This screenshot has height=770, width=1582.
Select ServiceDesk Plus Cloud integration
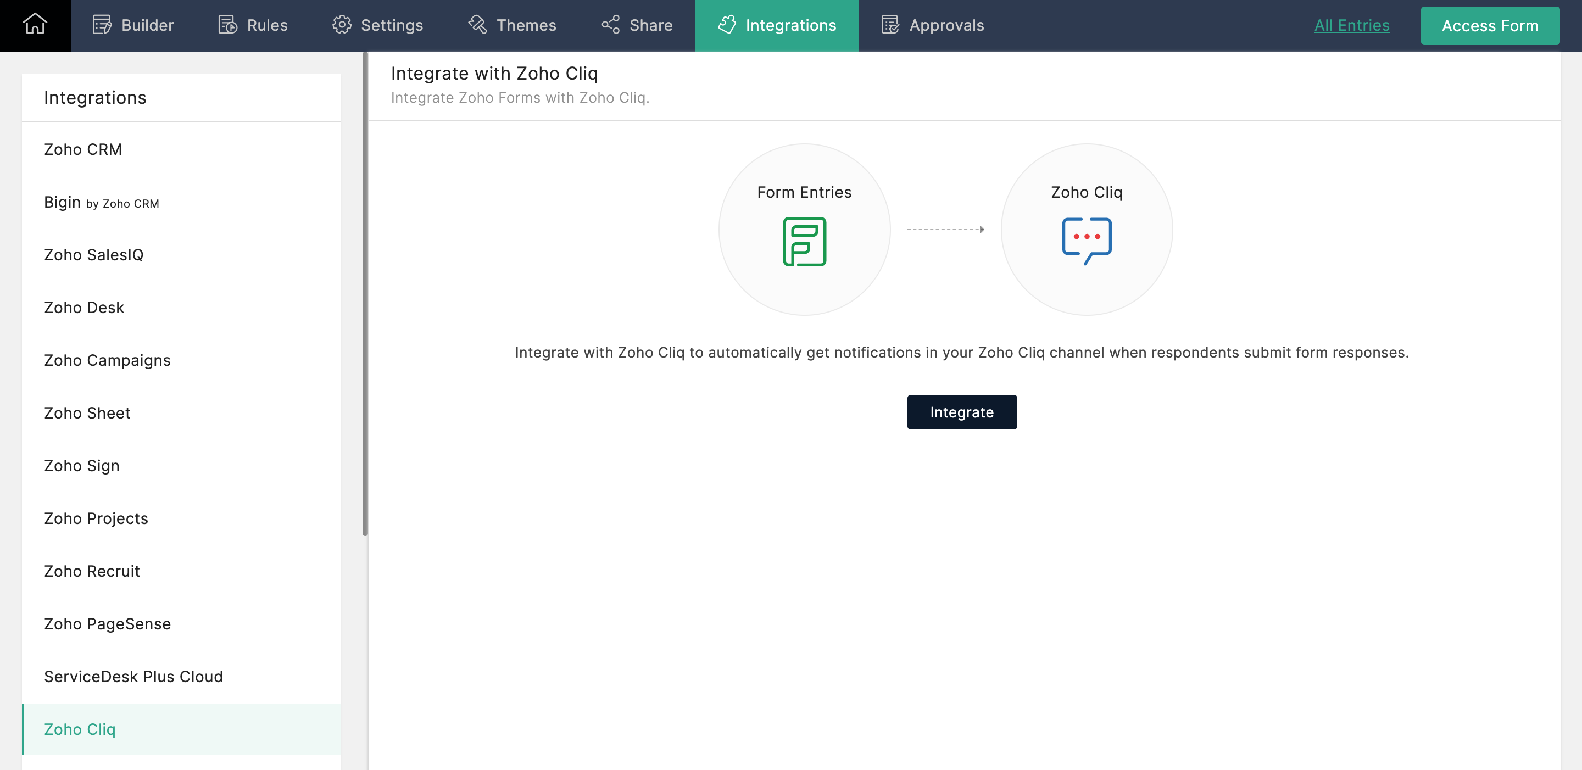133,676
